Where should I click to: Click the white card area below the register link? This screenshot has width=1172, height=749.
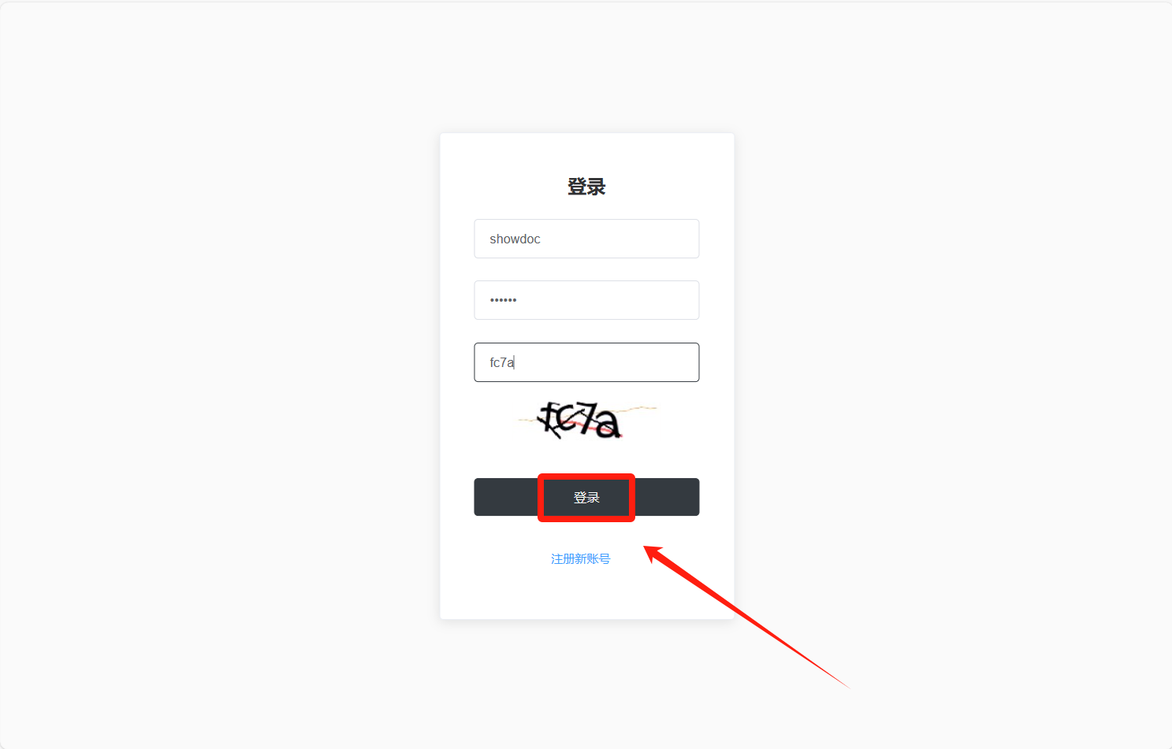(586, 595)
